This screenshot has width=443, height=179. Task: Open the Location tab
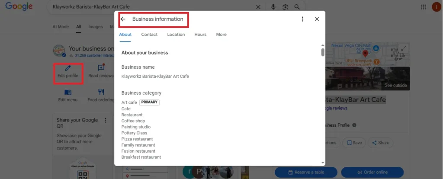176,35
